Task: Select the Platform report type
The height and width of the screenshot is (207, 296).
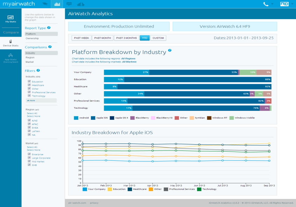Action: point(41,34)
